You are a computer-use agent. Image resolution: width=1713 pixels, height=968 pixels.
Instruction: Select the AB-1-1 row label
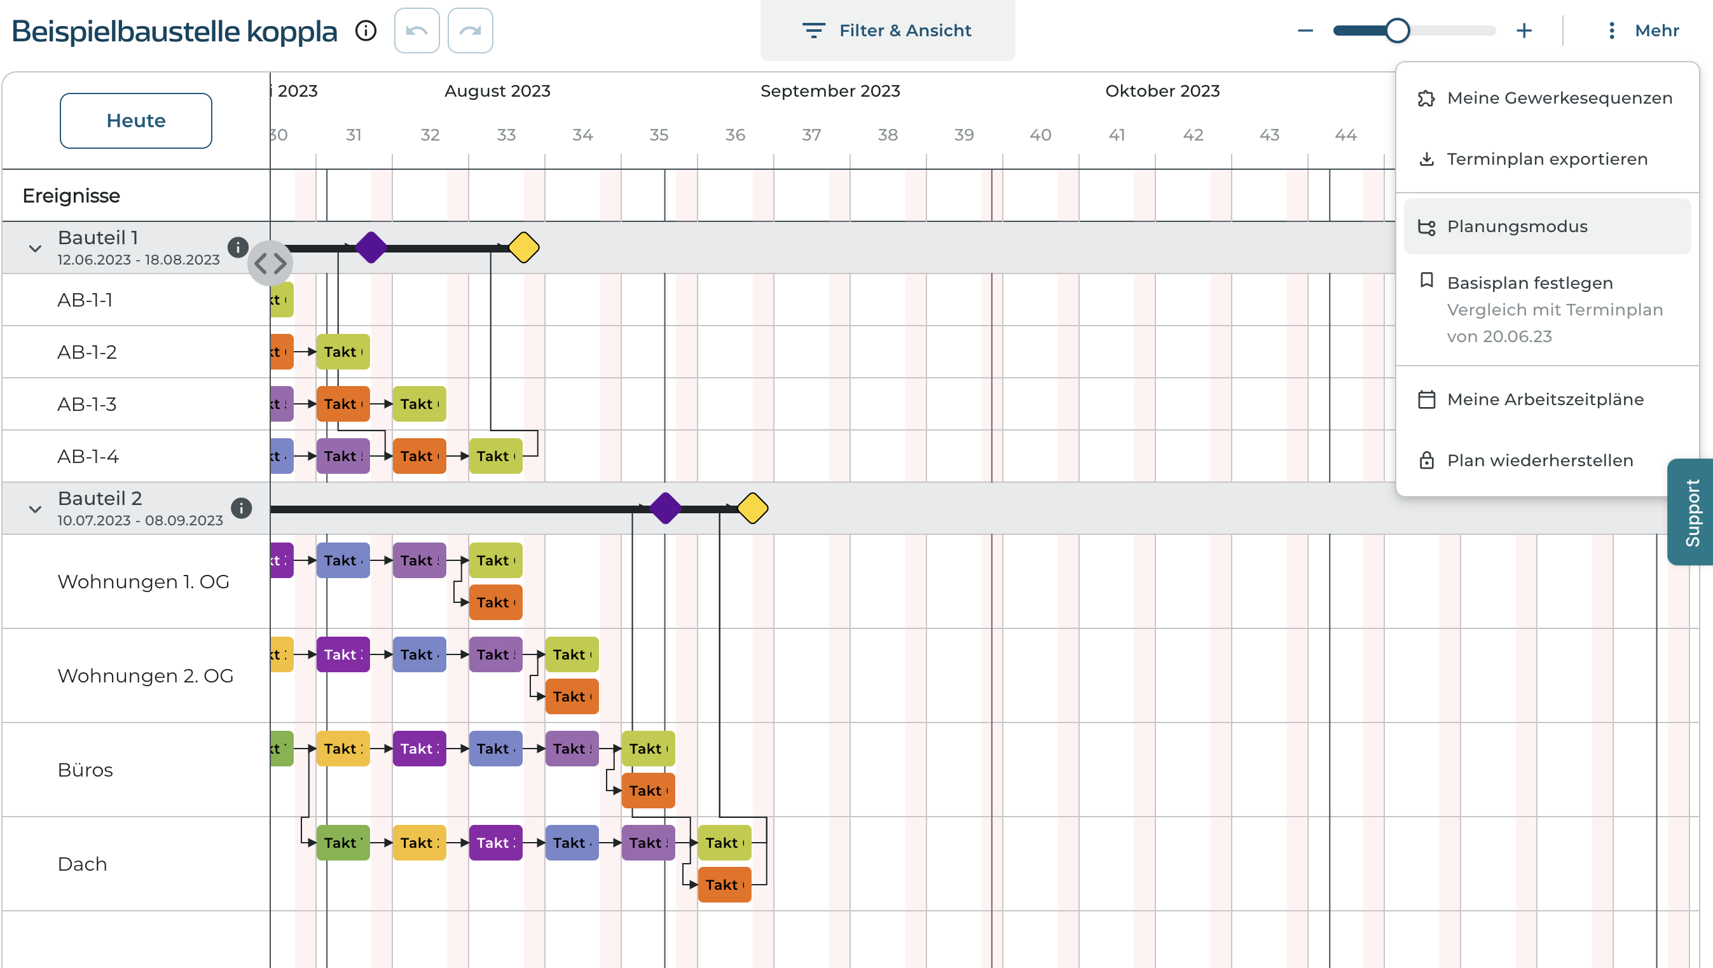tap(85, 300)
